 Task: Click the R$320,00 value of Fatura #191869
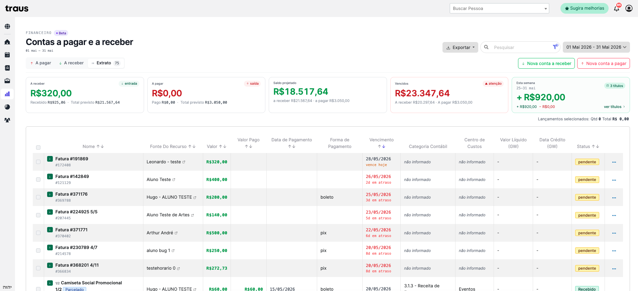point(217,162)
